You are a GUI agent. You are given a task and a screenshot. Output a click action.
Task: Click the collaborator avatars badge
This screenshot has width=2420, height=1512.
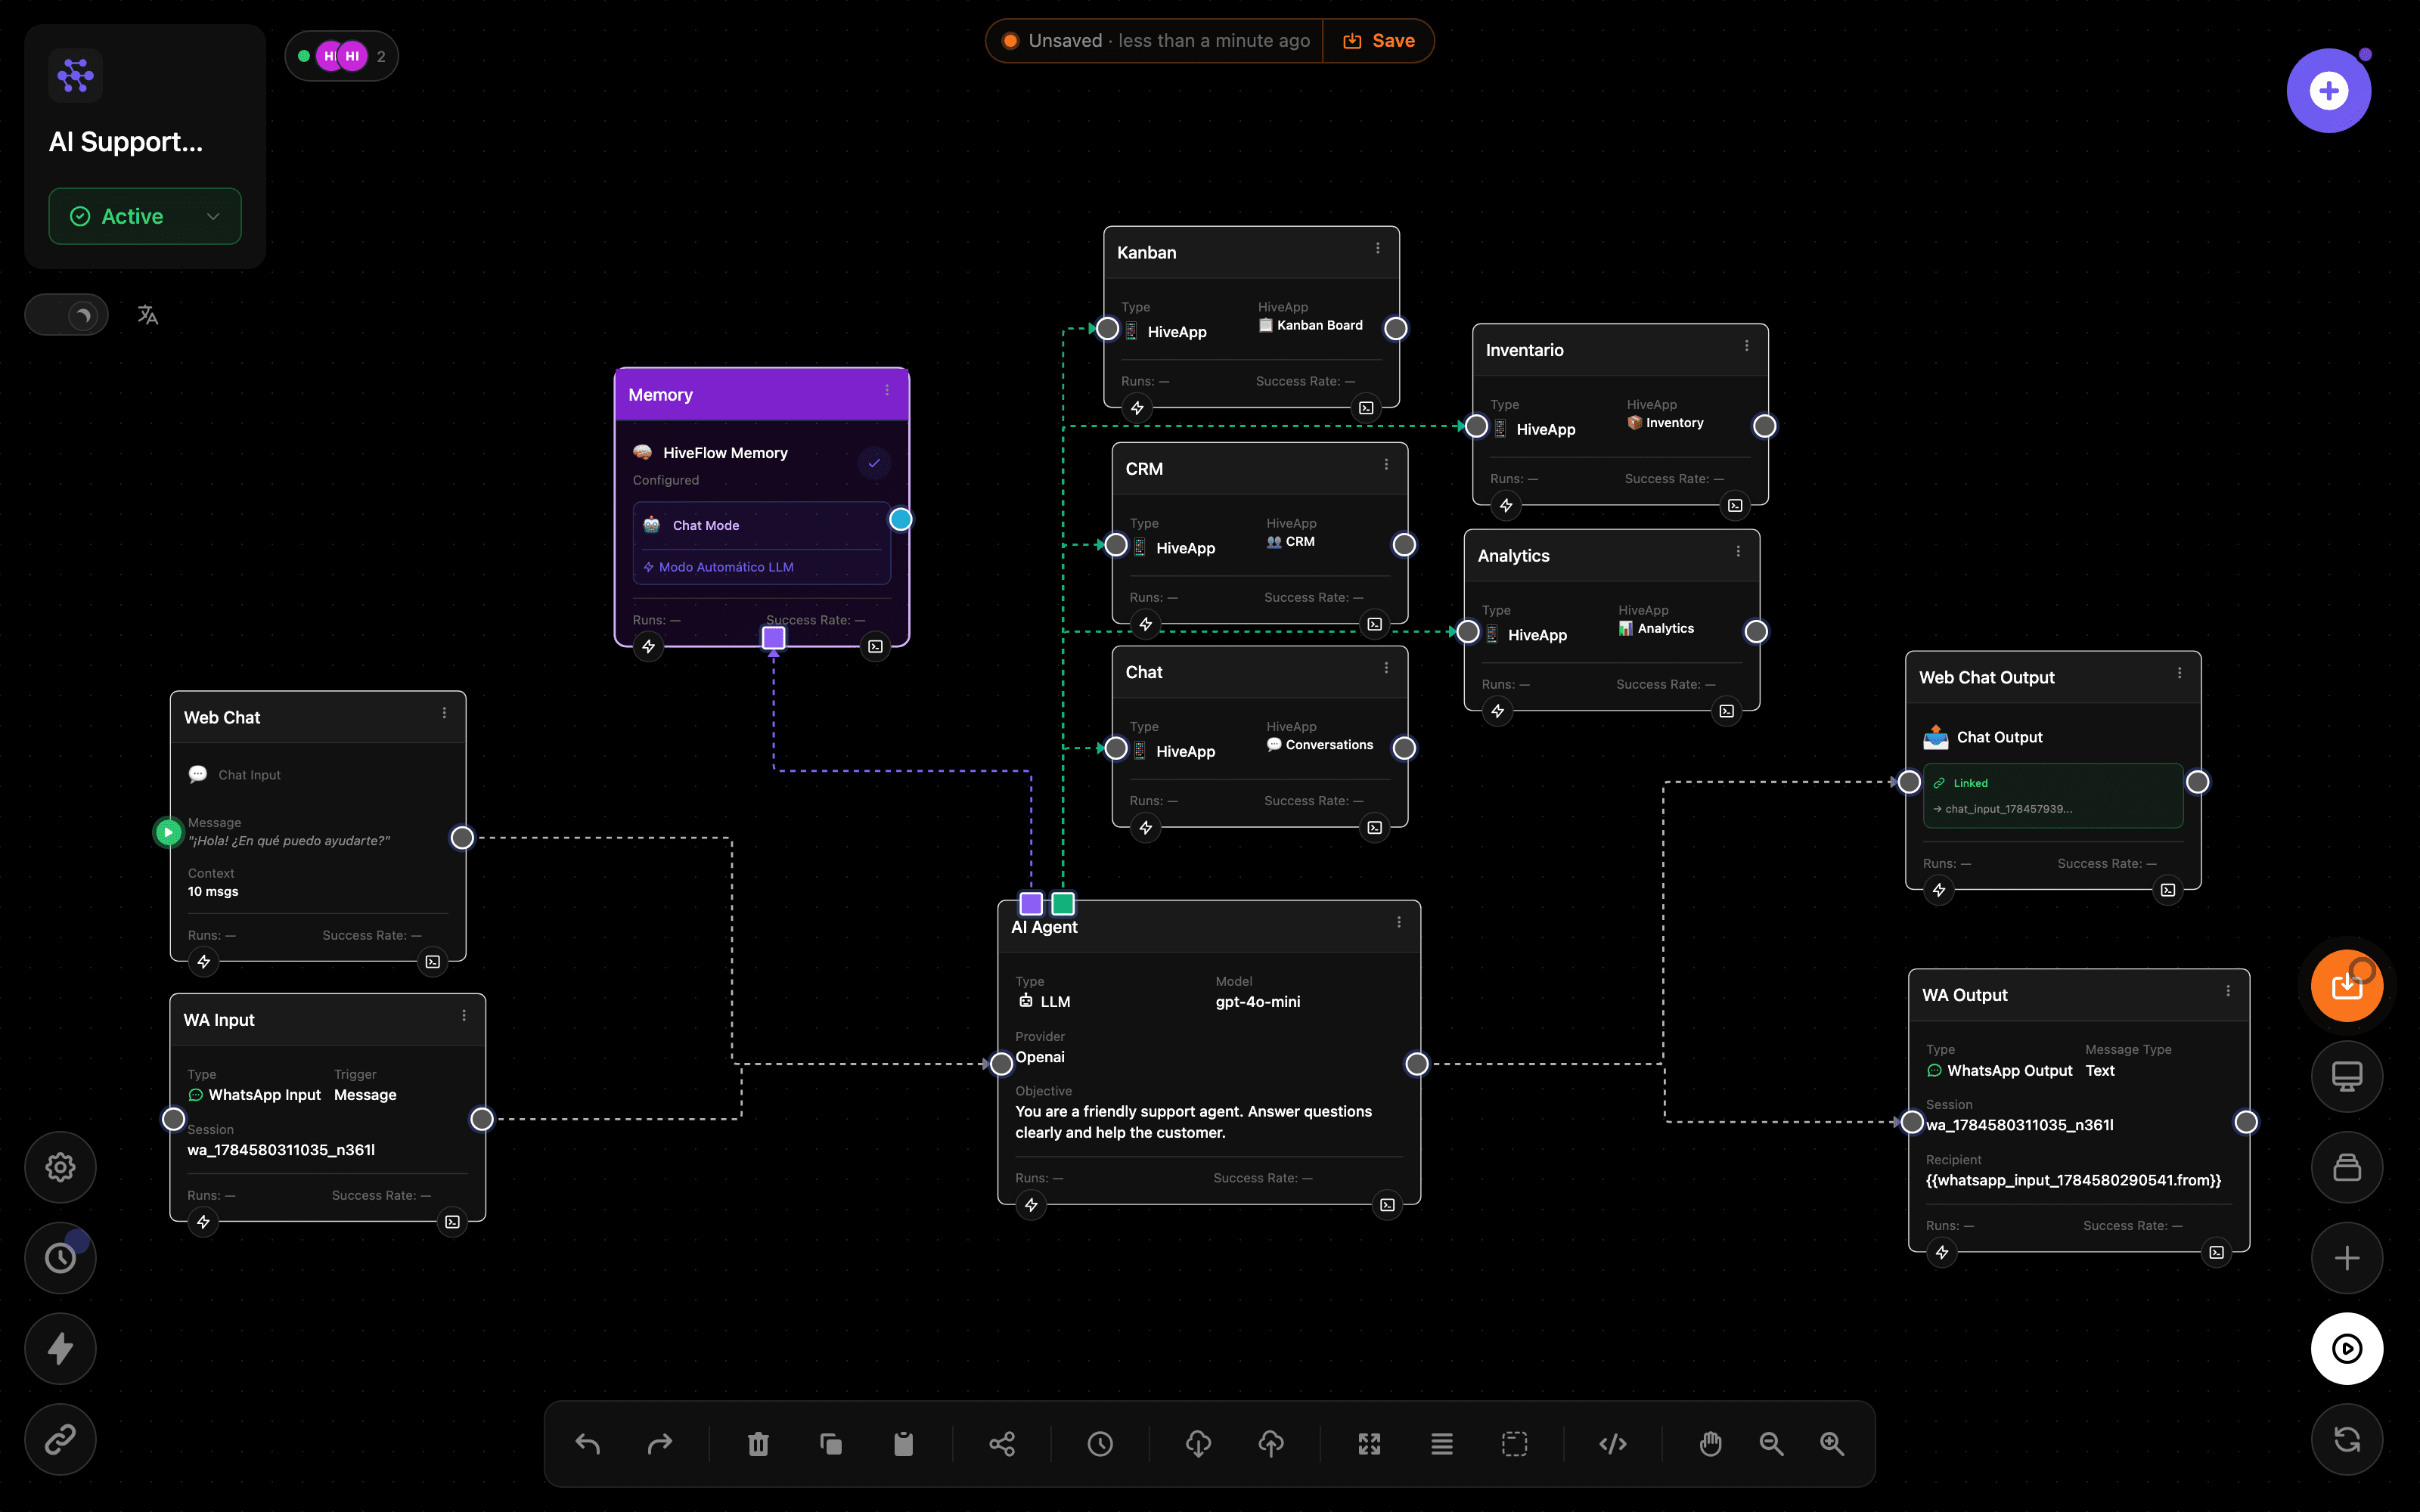click(342, 56)
